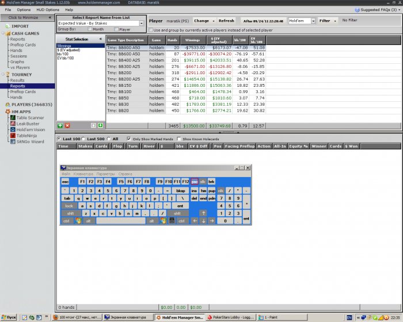Open the Options menu

(x=24, y=10)
